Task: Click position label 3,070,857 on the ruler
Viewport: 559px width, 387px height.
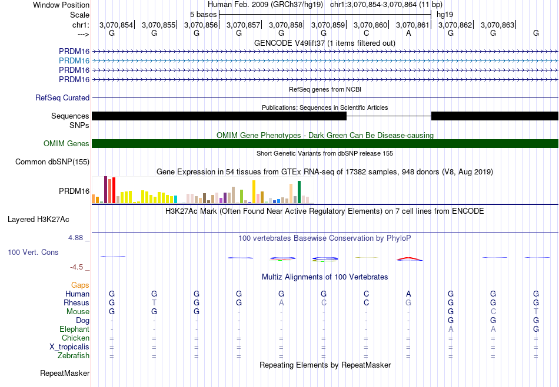Action: coord(243,25)
